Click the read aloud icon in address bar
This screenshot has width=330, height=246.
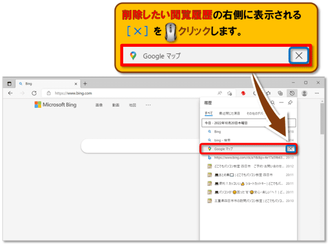pos(219,93)
